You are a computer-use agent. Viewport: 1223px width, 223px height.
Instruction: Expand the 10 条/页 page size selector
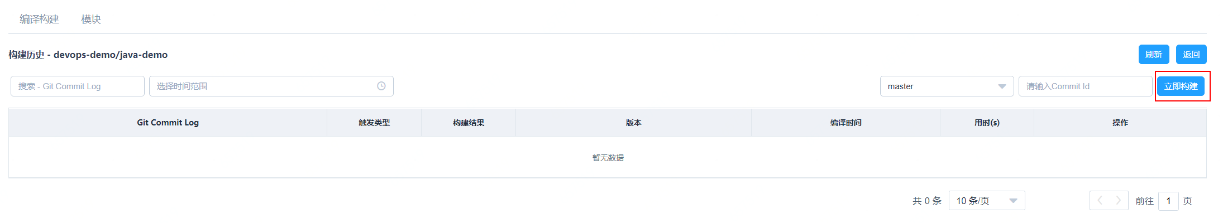pyautogui.click(x=986, y=201)
